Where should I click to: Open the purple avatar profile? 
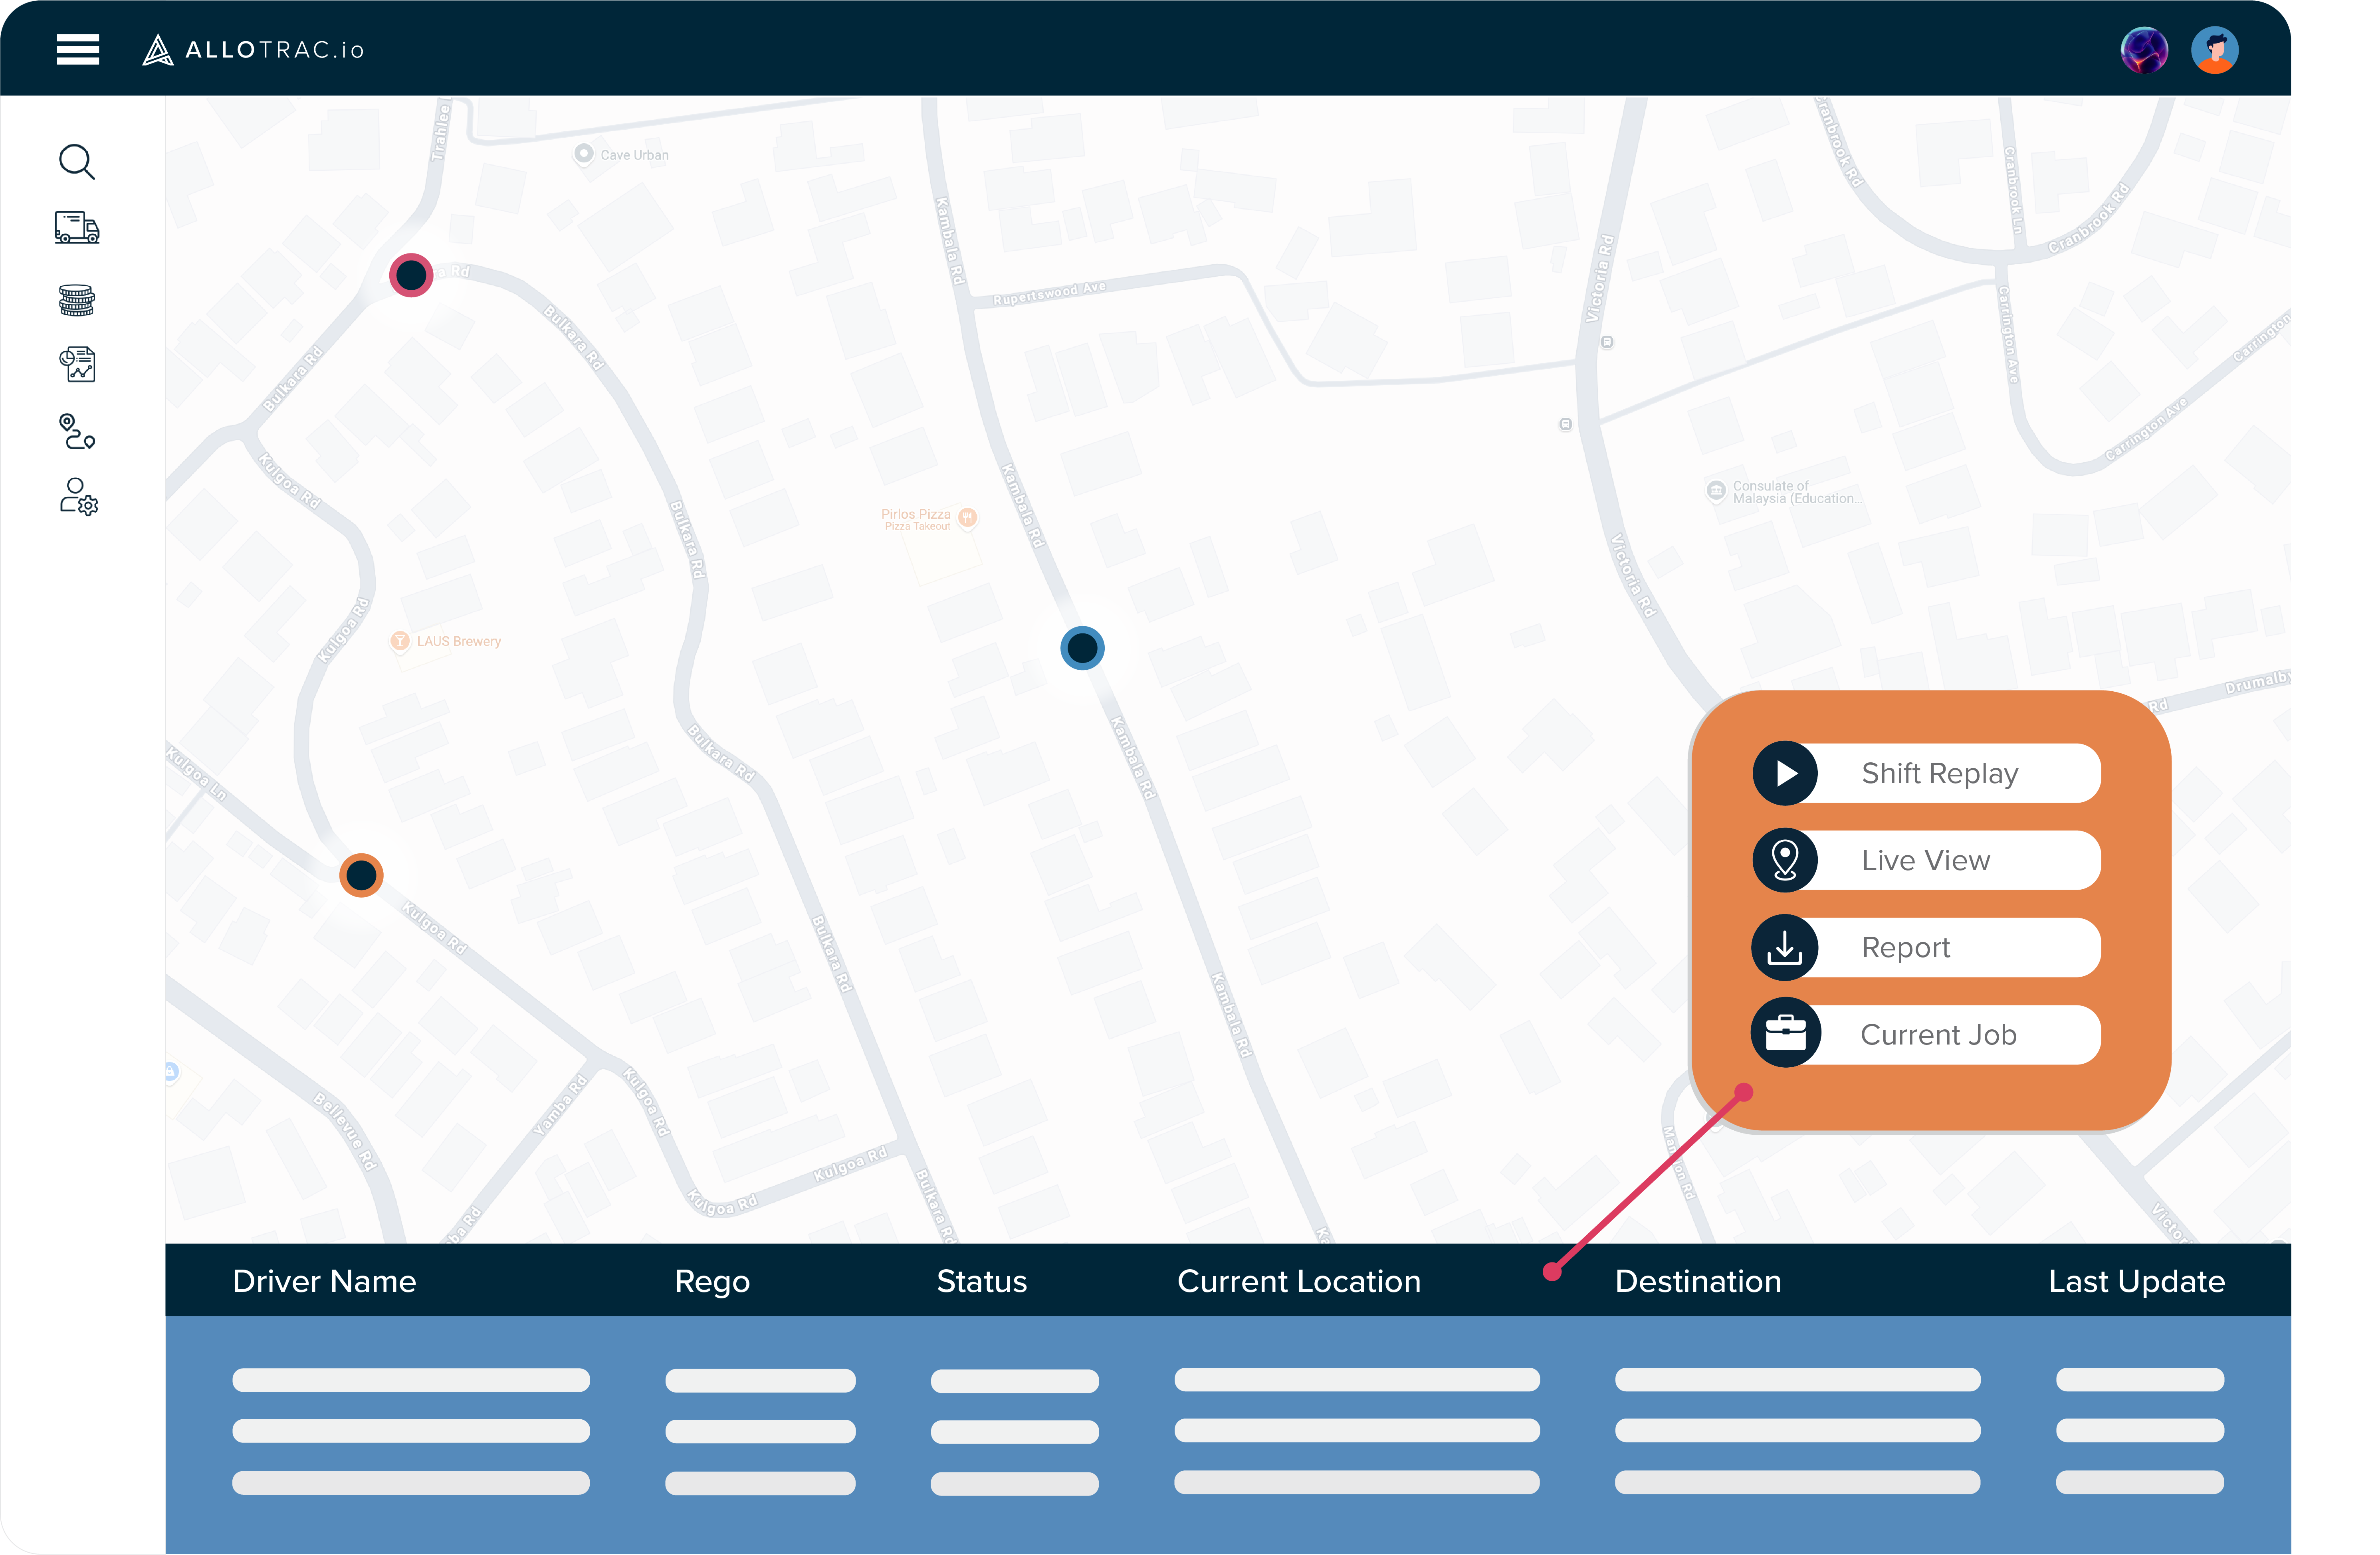pos(2144,50)
